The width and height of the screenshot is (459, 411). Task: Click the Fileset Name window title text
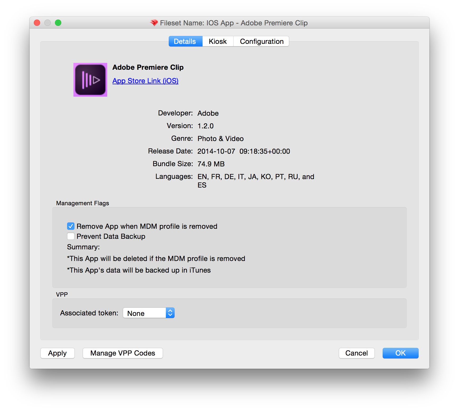tap(234, 23)
